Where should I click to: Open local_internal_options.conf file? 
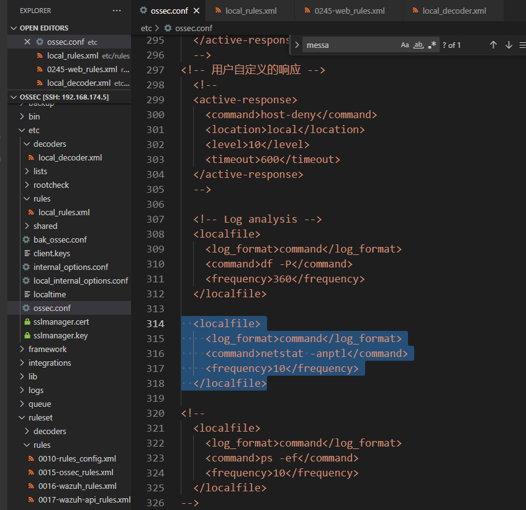click(x=69, y=281)
